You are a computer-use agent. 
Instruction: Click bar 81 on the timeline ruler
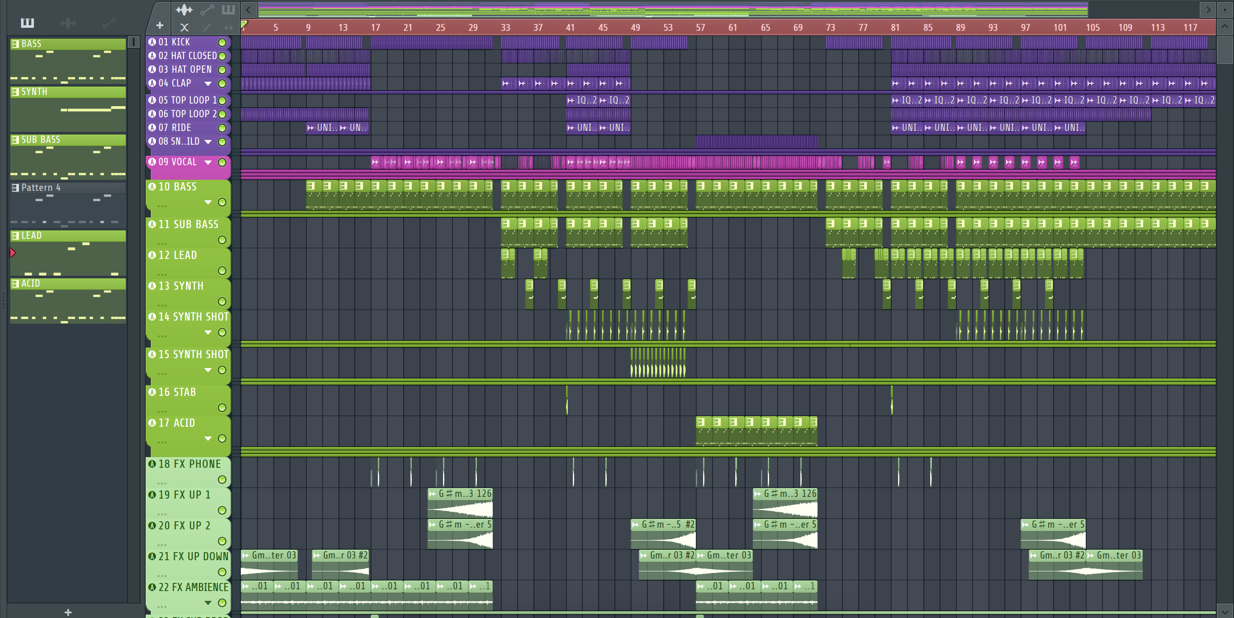tap(896, 28)
